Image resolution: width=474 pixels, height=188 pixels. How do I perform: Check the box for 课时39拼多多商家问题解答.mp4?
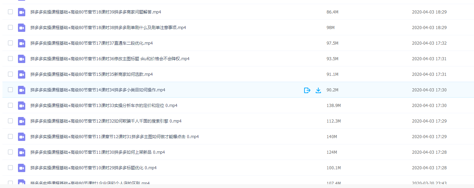click(10, 12)
